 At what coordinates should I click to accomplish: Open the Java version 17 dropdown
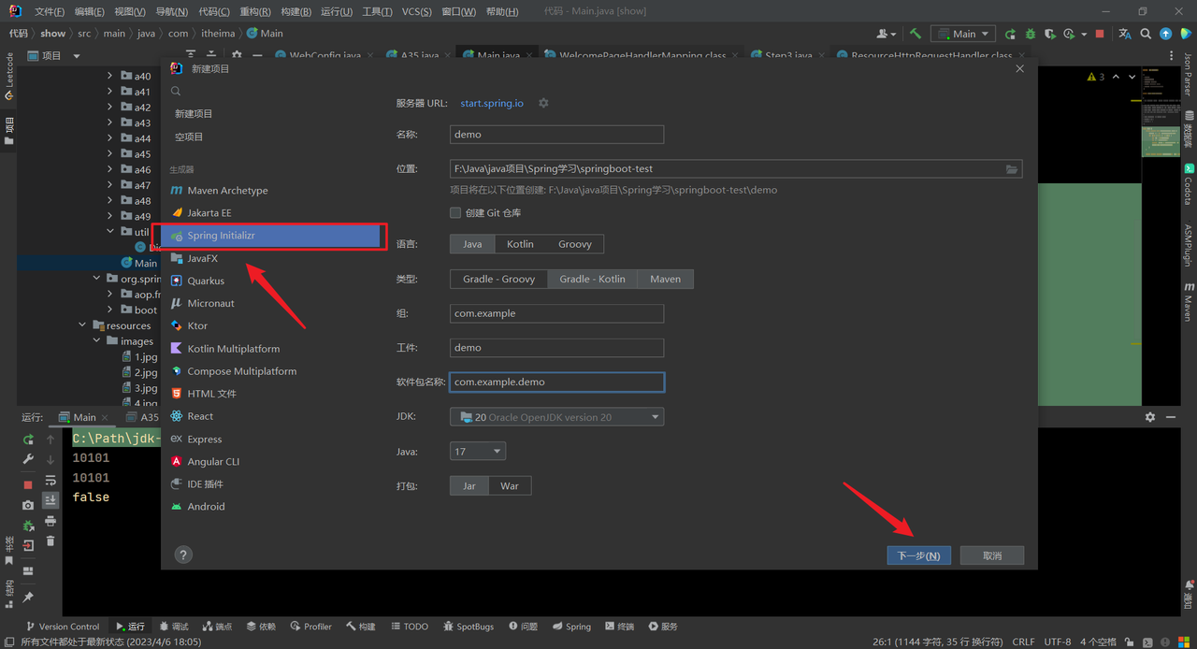pyautogui.click(x=478, y=452)
